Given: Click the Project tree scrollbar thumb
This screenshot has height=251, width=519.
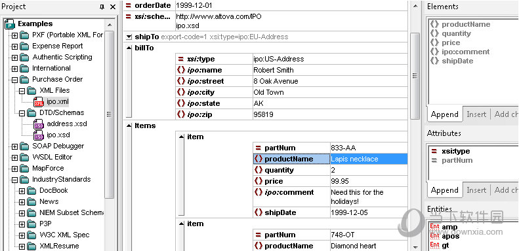Looking at the screenshot, I should [109, 114].
